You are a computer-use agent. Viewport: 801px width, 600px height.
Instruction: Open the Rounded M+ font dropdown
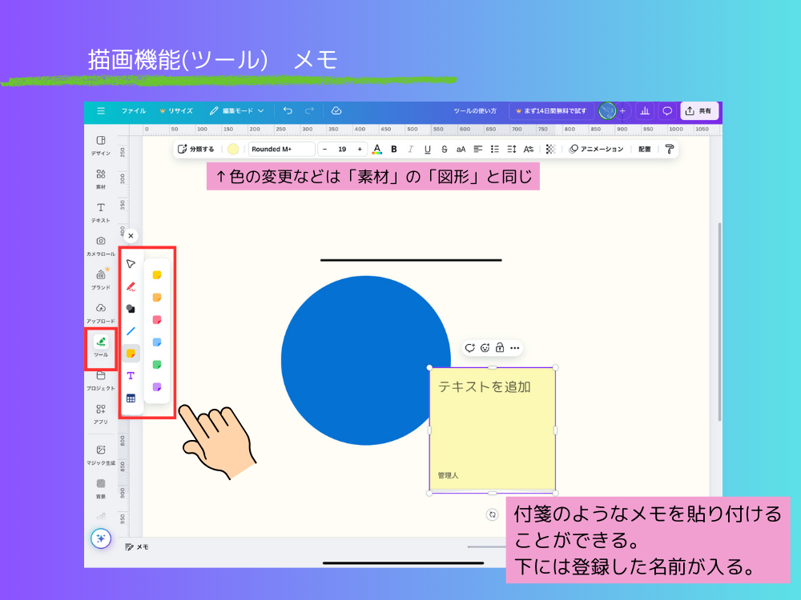(282, 149)
